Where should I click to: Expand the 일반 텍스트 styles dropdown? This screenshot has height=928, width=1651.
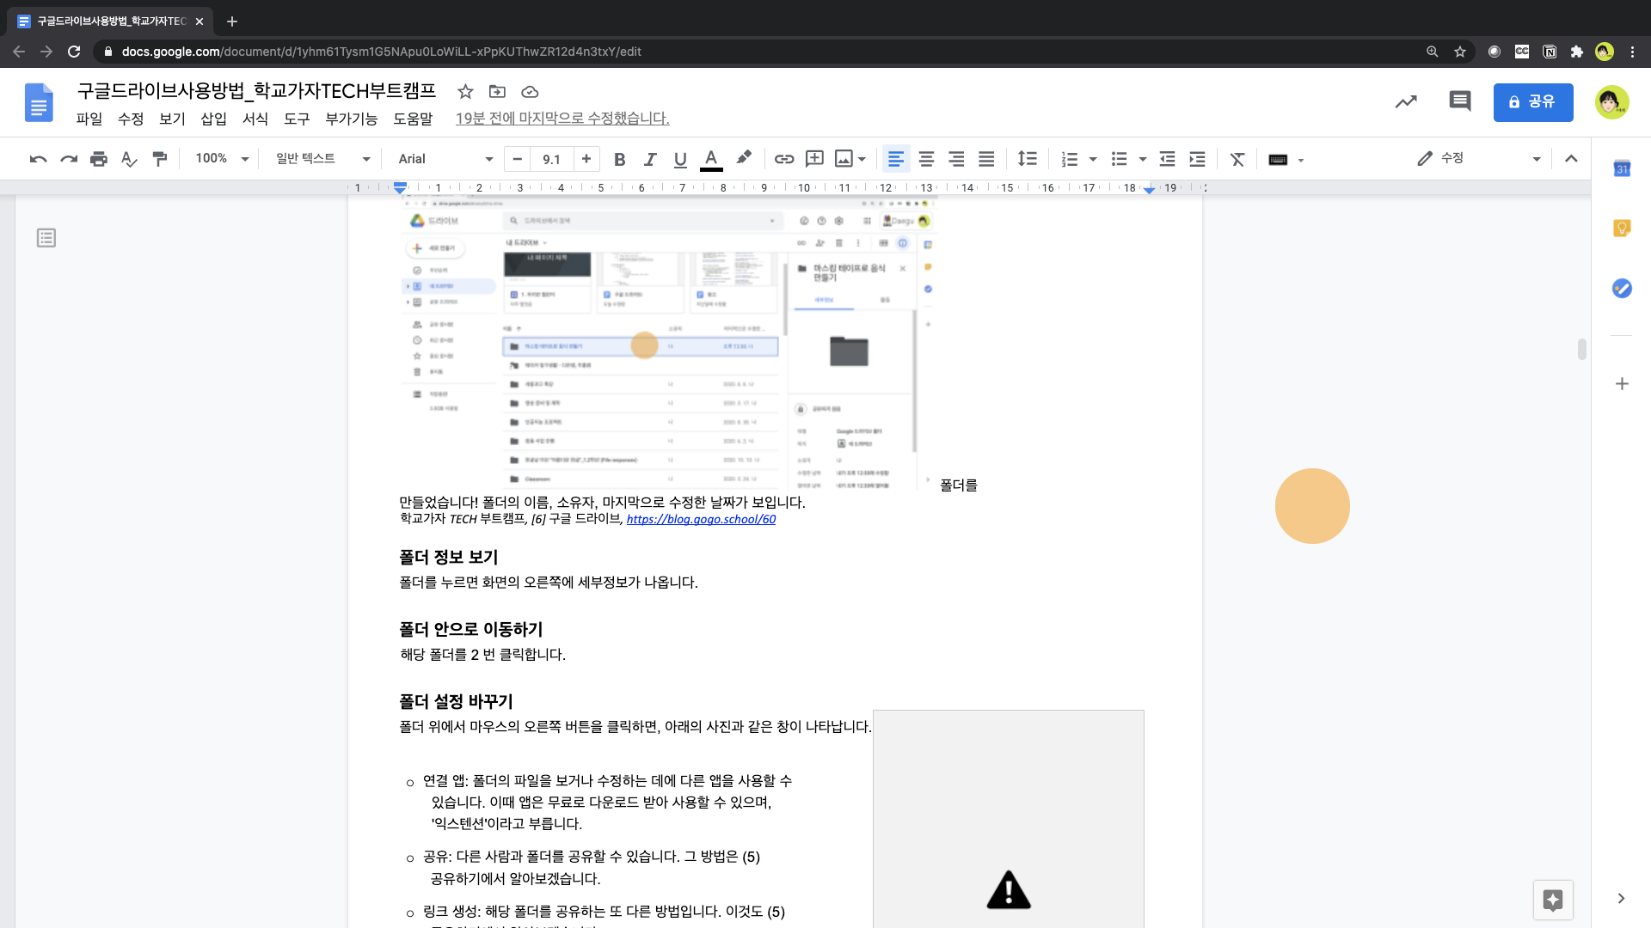[x=322, y=159]
